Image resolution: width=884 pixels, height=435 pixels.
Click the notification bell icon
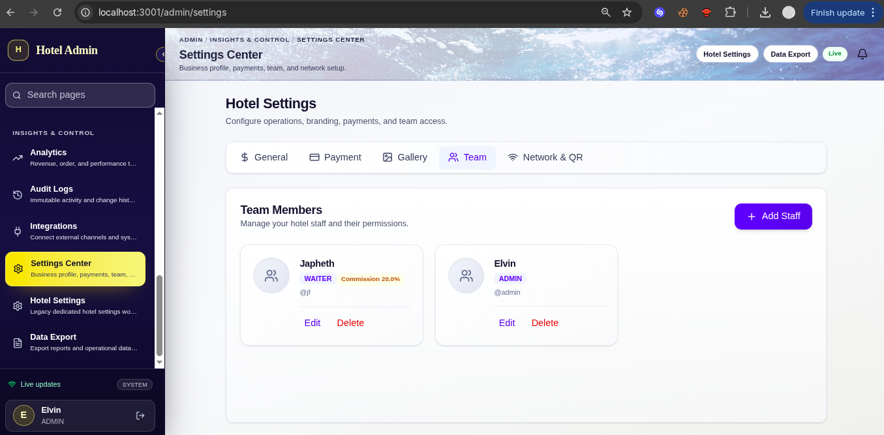(x=862, y=54)
